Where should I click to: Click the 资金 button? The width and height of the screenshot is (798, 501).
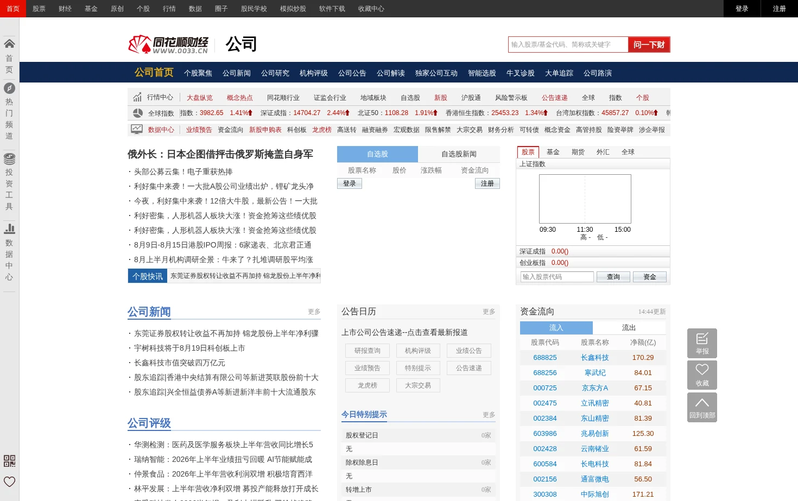pos(650,277)
